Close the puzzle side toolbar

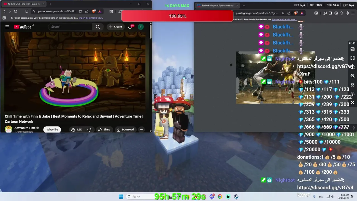click(353, 103)
